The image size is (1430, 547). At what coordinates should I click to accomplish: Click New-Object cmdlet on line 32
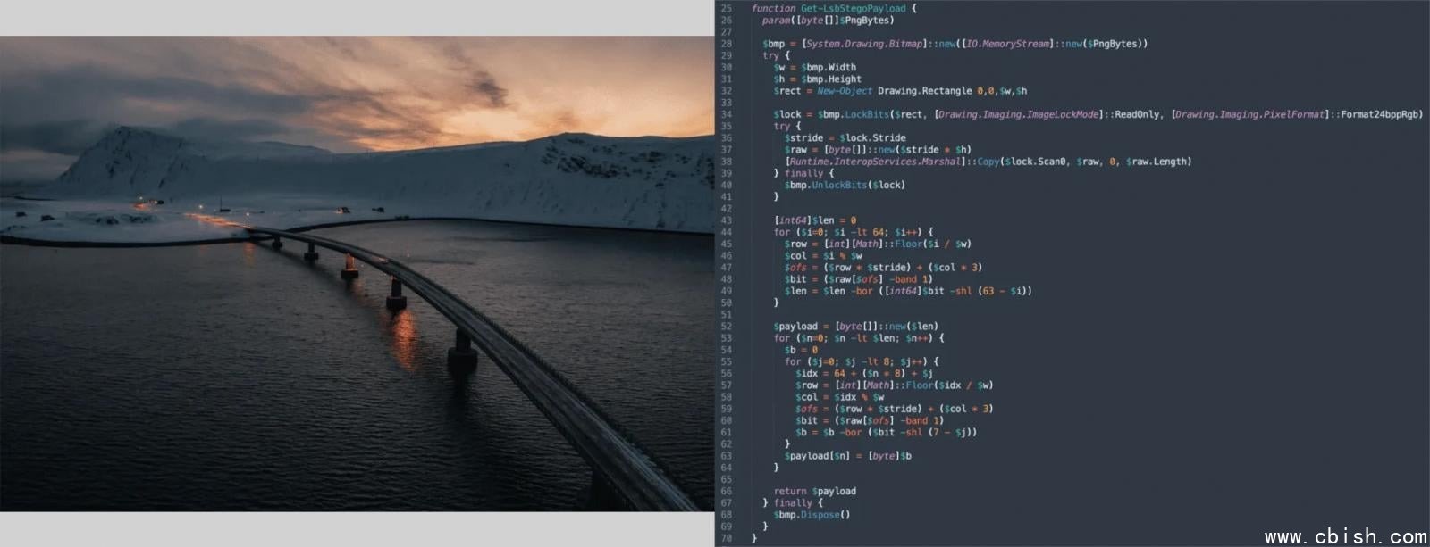tap(844, 91)
